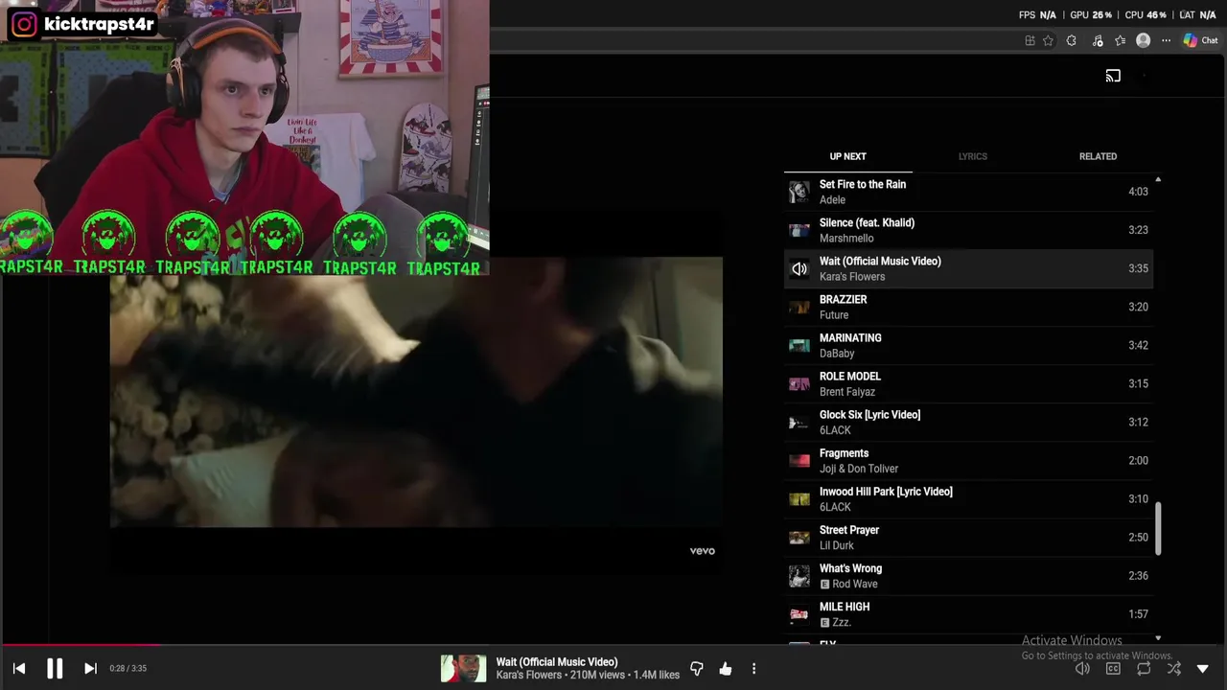The width and height of the screenshot is (1227, 690).
Task: Add this page to favorites star
Action: point(1048,40)
